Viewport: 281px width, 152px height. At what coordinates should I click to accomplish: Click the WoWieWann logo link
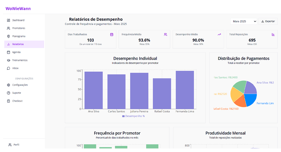coord(18,9)
